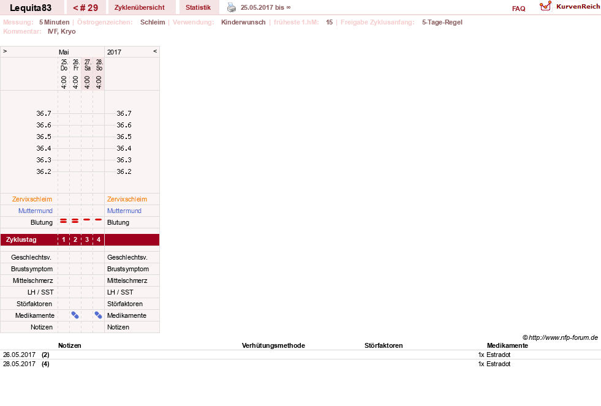Select light bleeding mark on cycle day 4
The width and height of the screenshot is (601, 406).
click(99, 219)
